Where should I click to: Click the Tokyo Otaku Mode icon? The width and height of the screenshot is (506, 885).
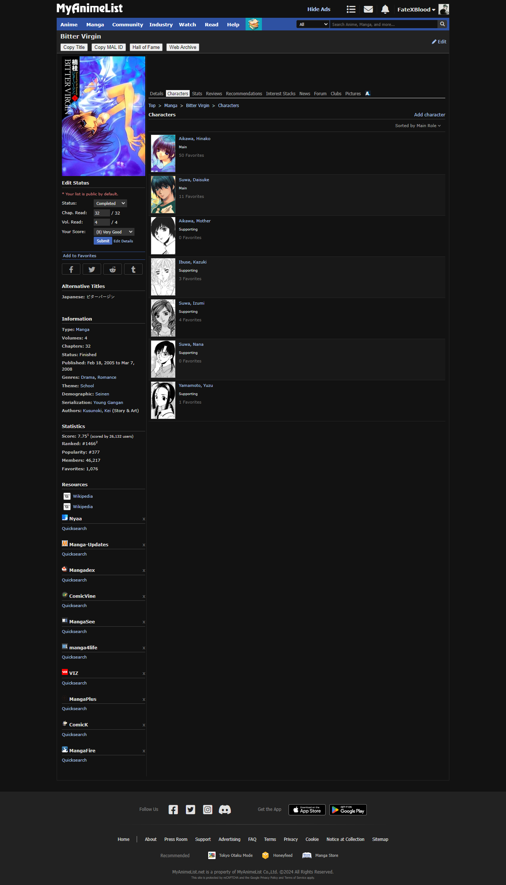pyautogui.click(x=212, y=855)
